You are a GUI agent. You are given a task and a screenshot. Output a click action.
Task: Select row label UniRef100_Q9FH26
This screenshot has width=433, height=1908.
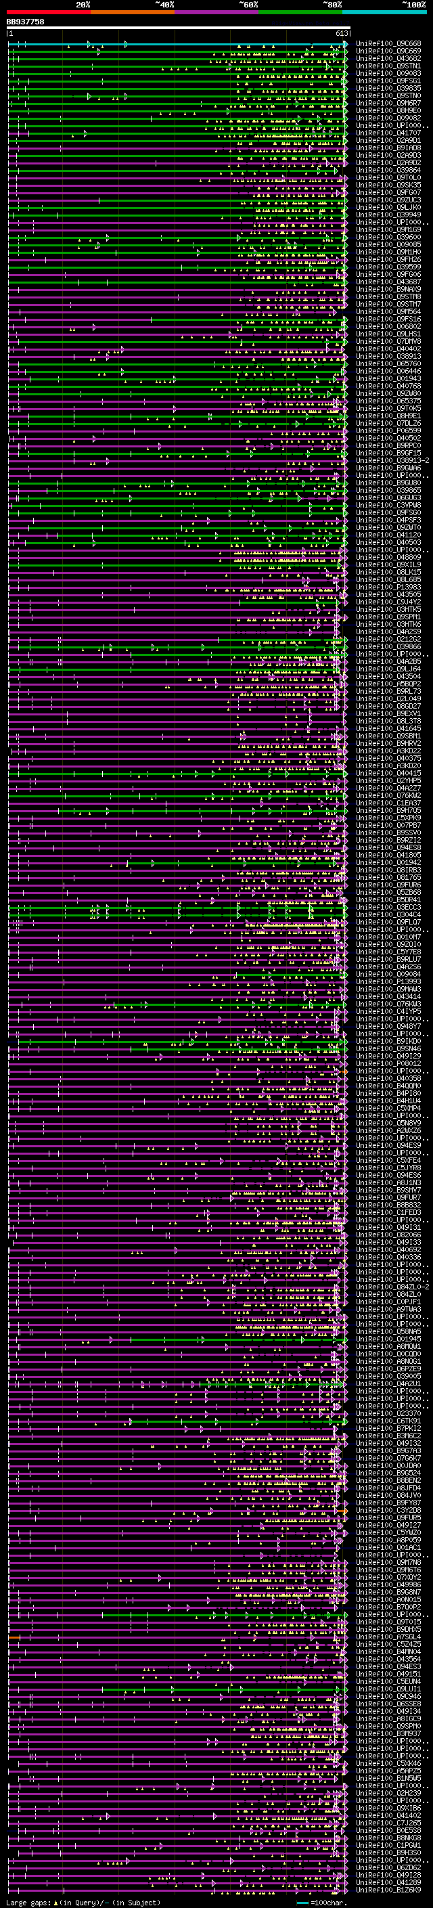(388, 260)
